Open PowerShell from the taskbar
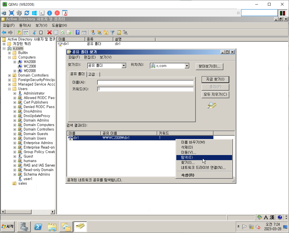 click(x=38, y=227)
